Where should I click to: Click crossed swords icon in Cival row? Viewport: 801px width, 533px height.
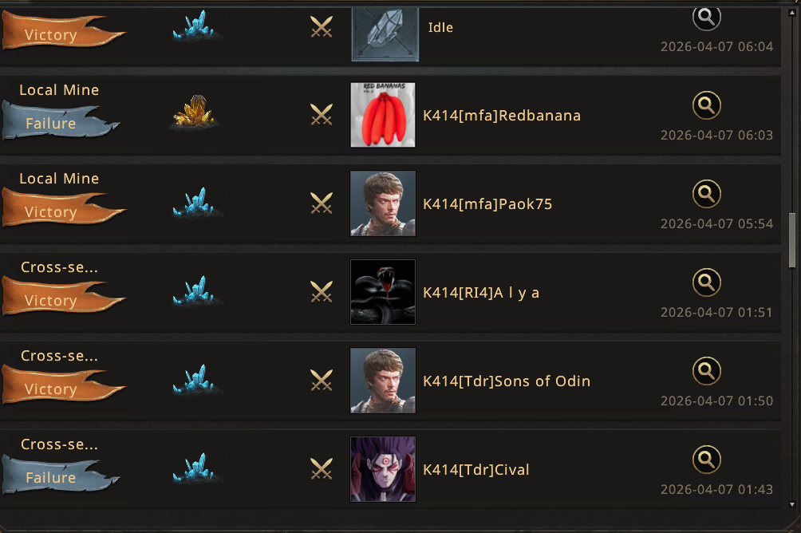point(322,468)
